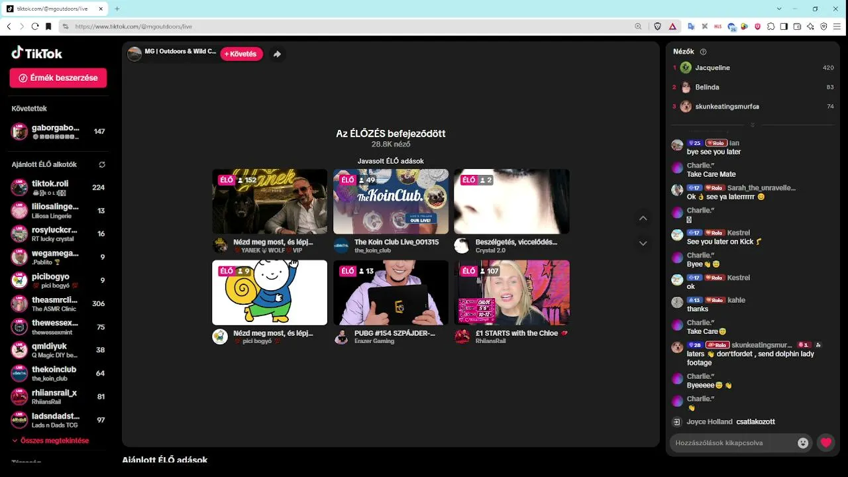Open thekoinclub suggested creator

tap(58, 373)
